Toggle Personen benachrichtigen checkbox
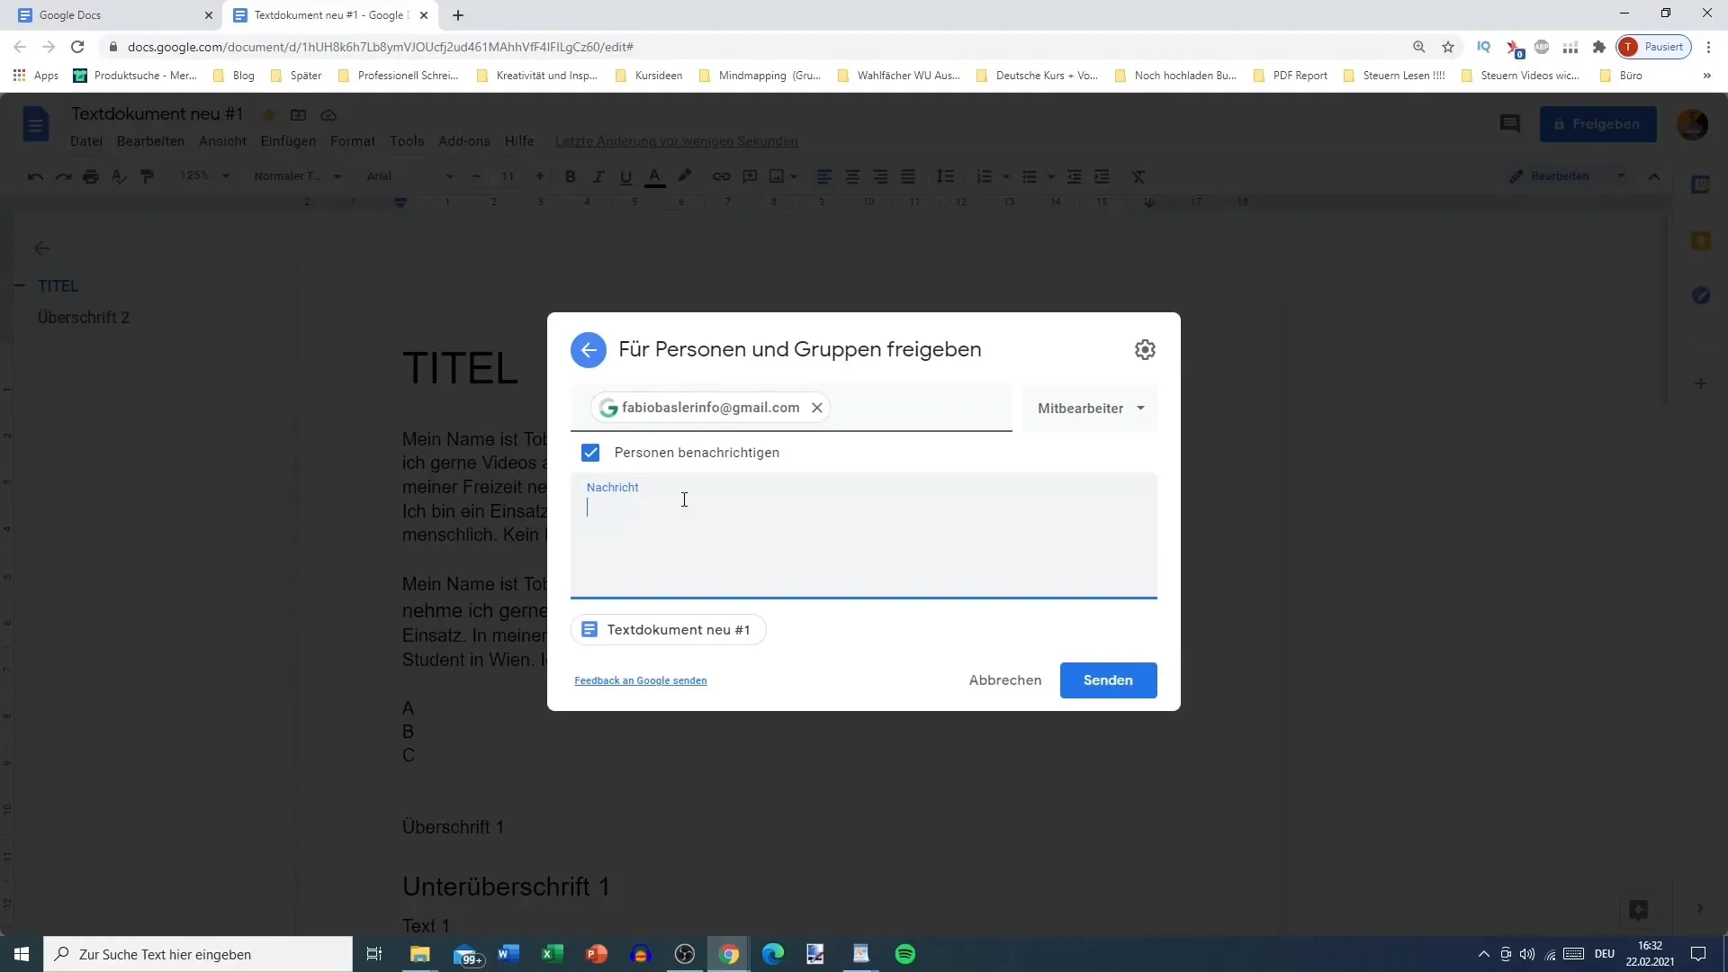This screenshot has width=1728, height=972. point(591,452)
